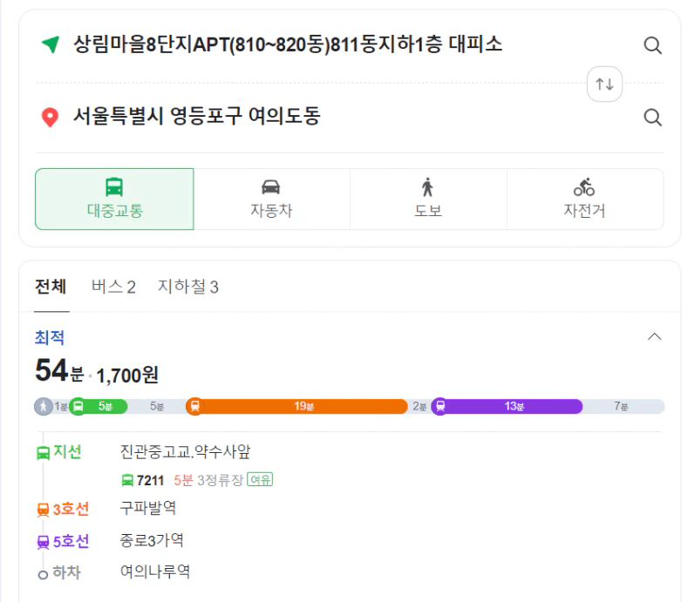Click the orange subway icon on timeline bar

194,406
